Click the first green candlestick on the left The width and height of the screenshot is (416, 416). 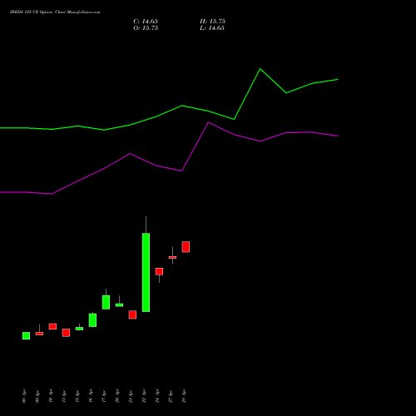point(26,335)
